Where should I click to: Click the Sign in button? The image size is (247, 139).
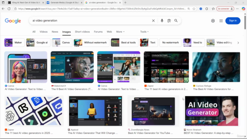coord(233,20)
